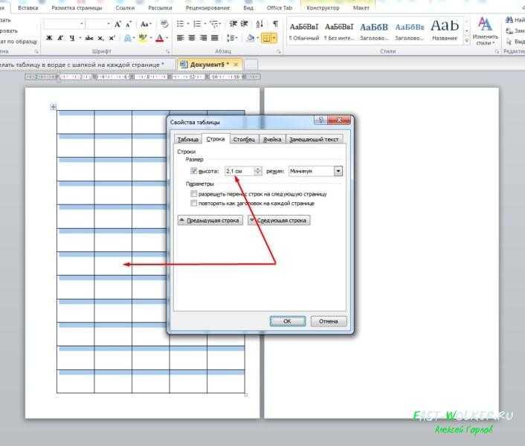The width and height of the screenshot is (525, 446).
Task: Open the Абзац dialog launcher
Action: [x=278, y=51]
